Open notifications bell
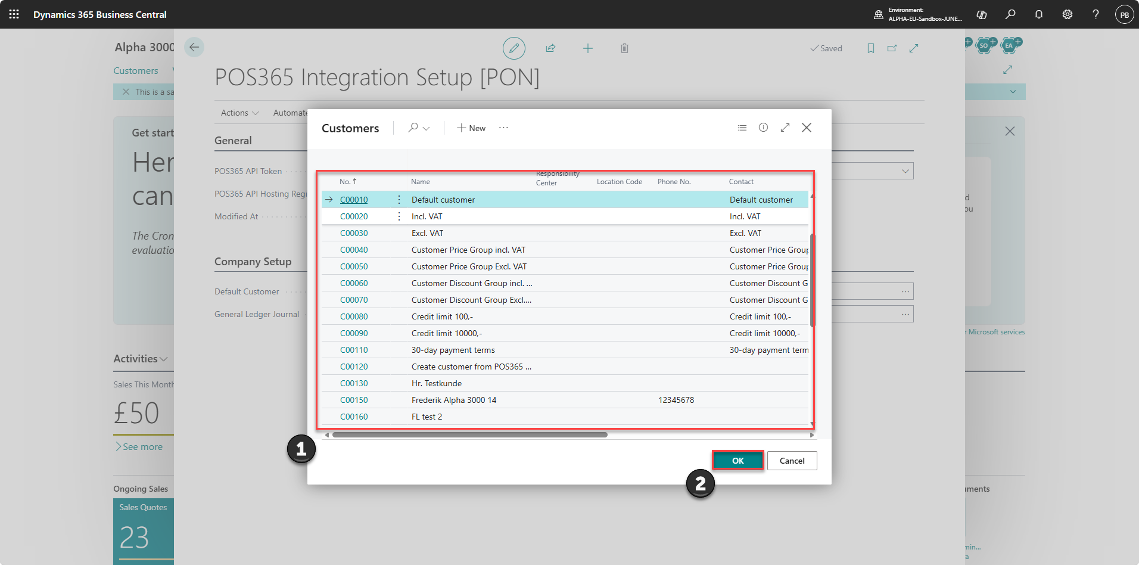 click(x=1039, y=14)
